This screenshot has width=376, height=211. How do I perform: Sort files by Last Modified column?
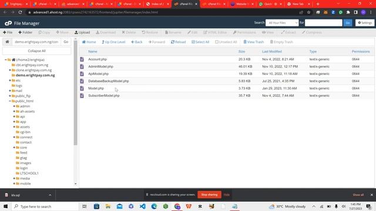click(x=272, y=52)
